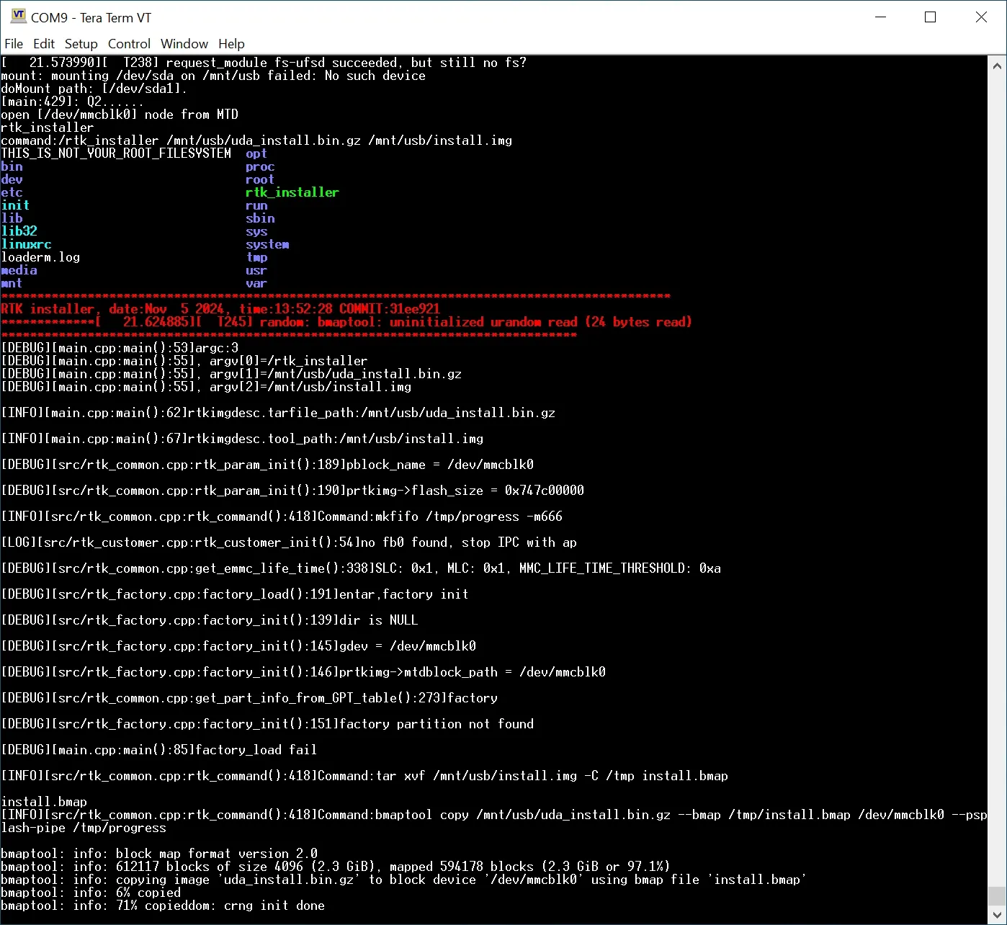Click the scrollbar up arrow
1007x925 pixels.
[x=998, y=66]
